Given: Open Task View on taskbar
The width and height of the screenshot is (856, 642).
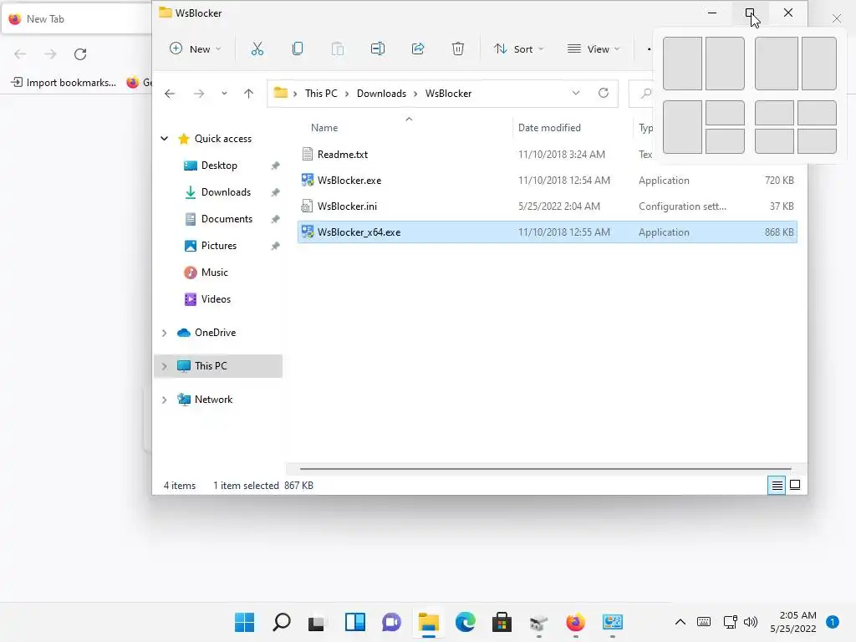Looking at the screenshot, I should click(x=317, y=622).
